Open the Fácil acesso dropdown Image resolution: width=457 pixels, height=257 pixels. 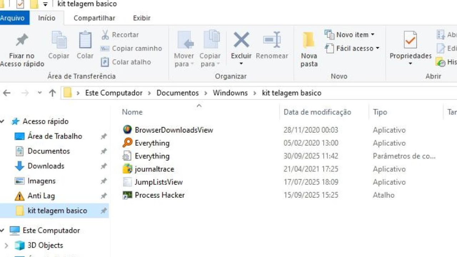coord(352,48)
